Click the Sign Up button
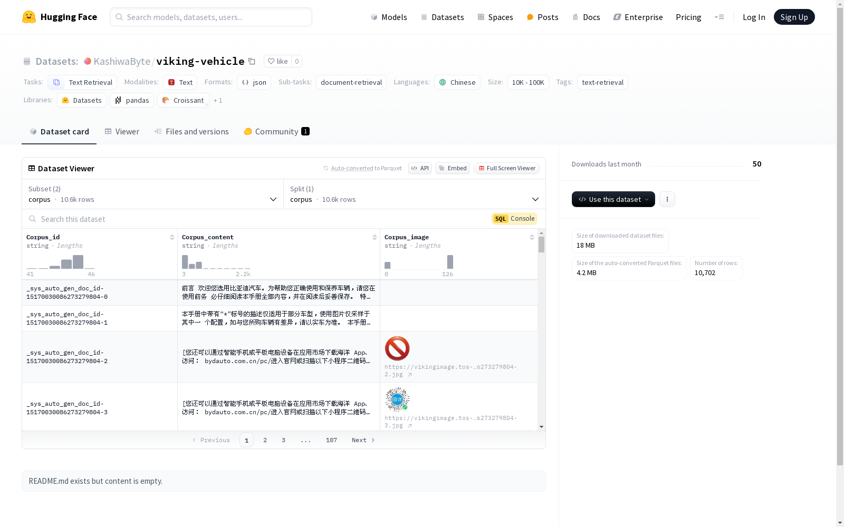 coord(794,17)
